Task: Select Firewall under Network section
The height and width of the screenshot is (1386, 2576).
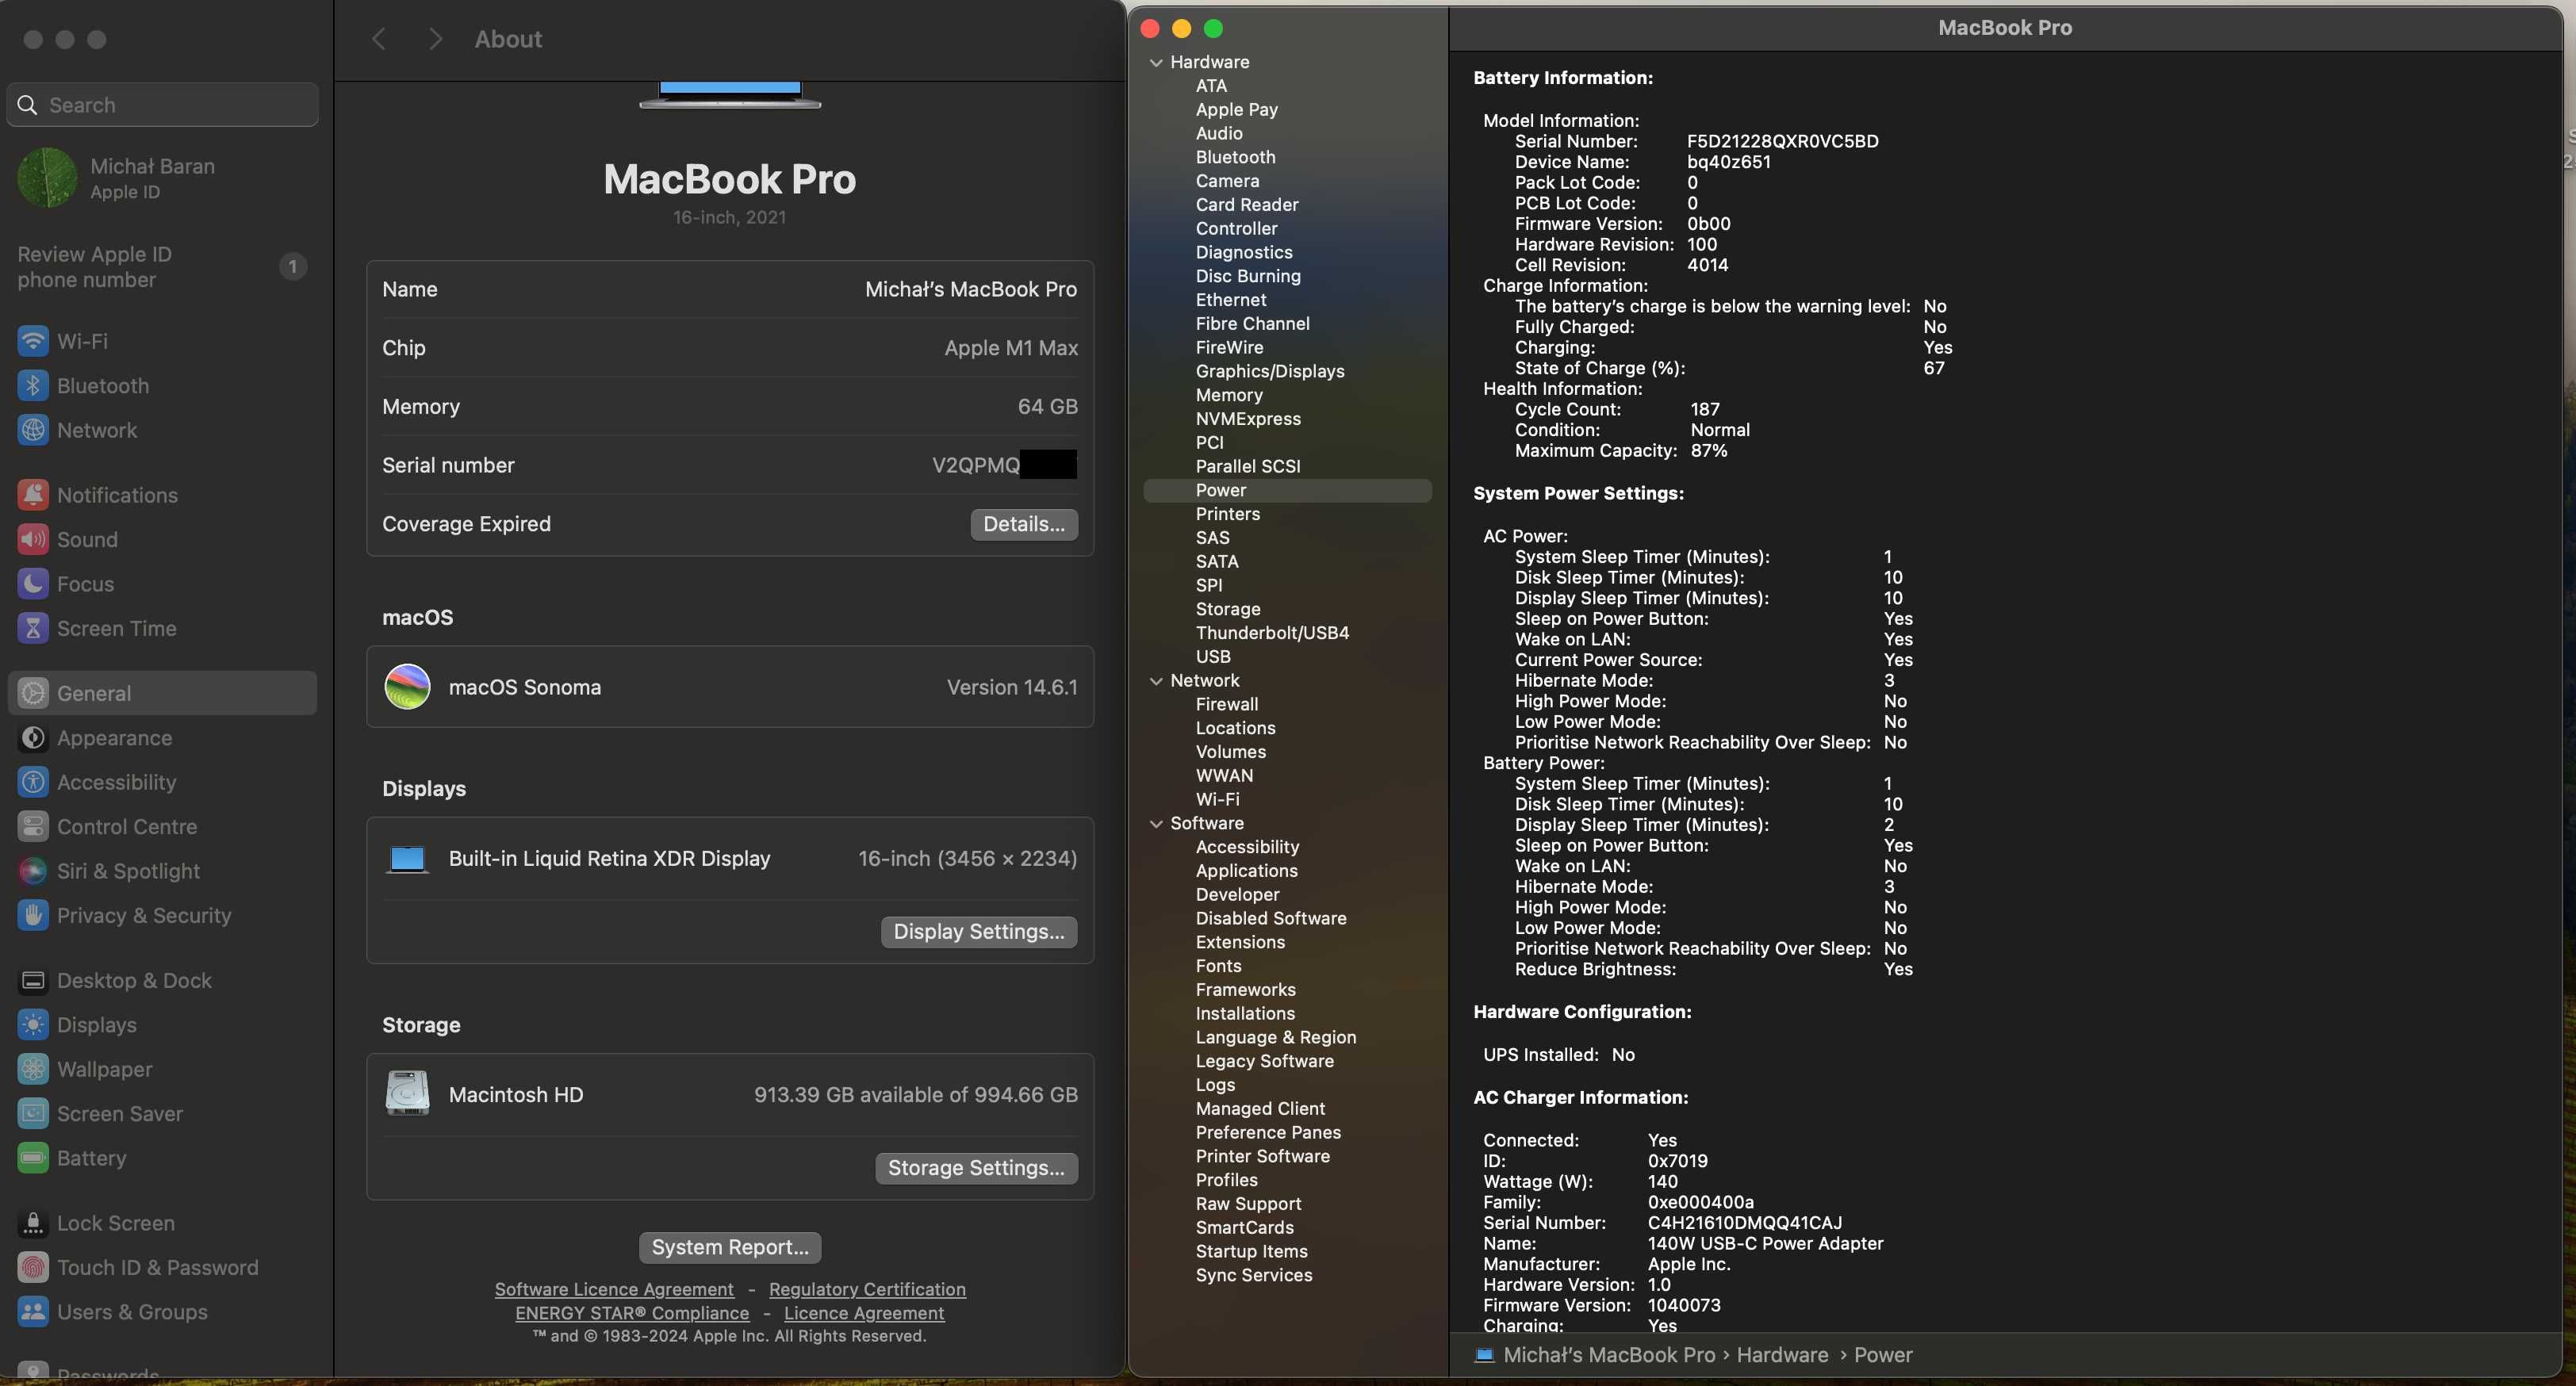Action: tap(1226, 704)
